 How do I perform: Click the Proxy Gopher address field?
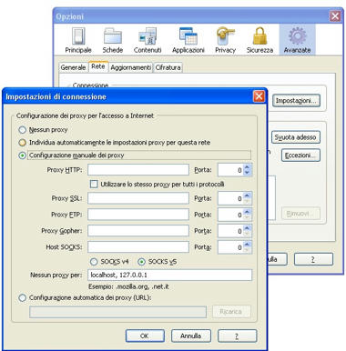pyautogui.click(x=138, y=231)
